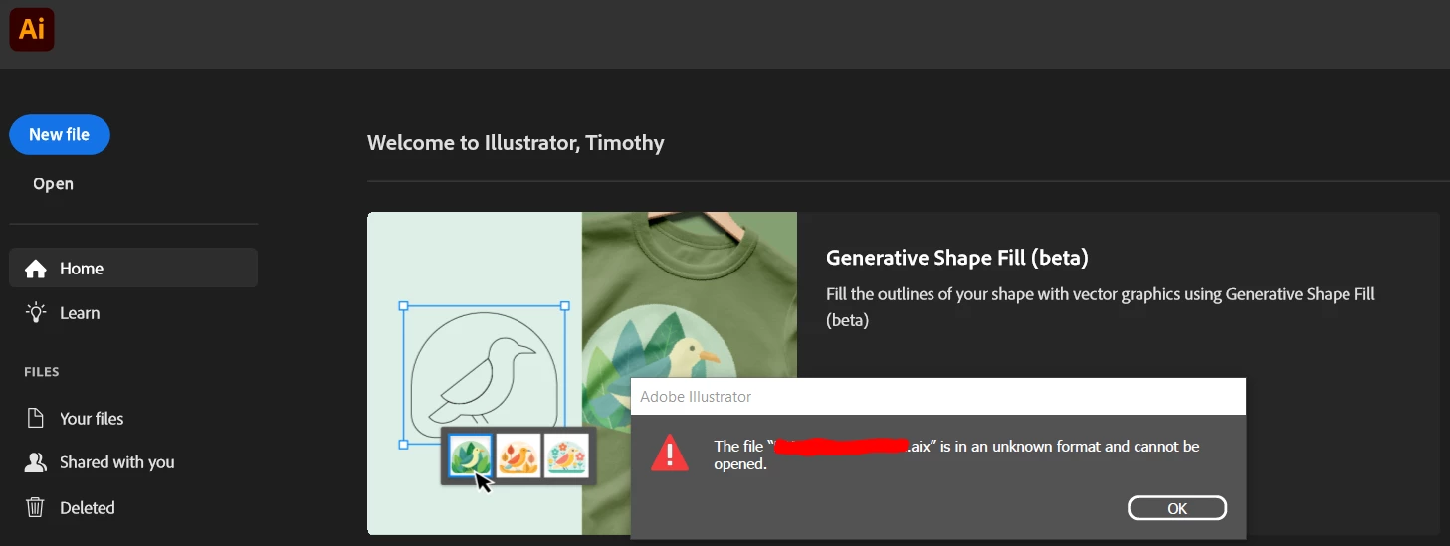Image resolution: width=1450 pixels, height=546 pixels.
Task: Click the Shared with you person icon
Action: pos(36,461)
